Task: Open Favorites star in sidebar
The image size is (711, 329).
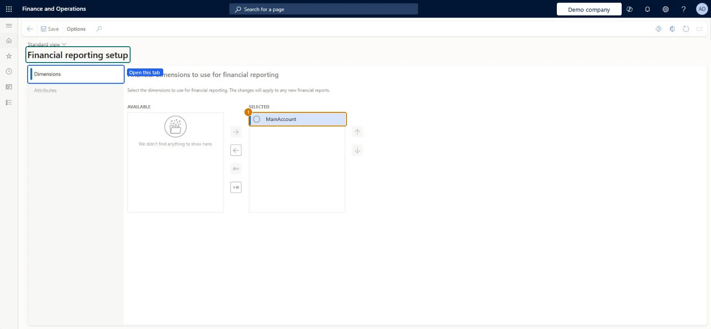Action: [x=9, y=56]
